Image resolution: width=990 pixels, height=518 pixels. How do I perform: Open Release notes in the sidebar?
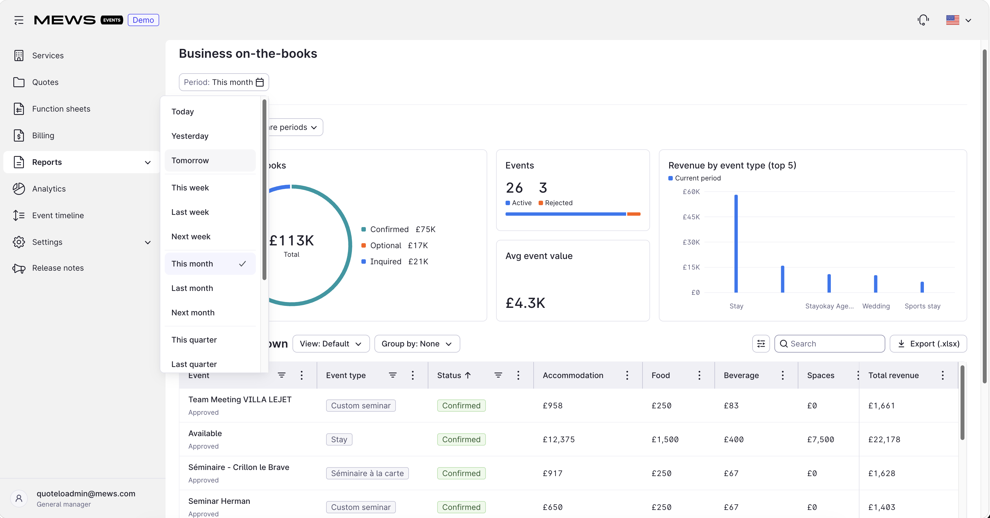[58, 268]
